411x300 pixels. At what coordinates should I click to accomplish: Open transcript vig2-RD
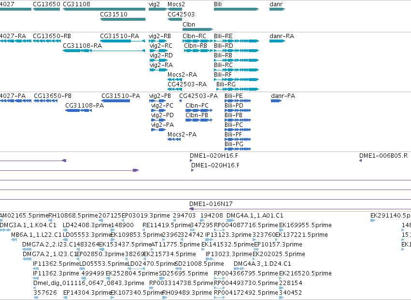158,60
